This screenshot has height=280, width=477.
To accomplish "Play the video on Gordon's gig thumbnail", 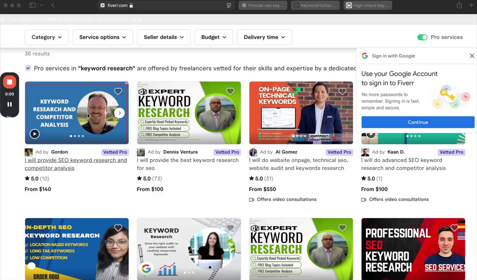I will [35, 134].
